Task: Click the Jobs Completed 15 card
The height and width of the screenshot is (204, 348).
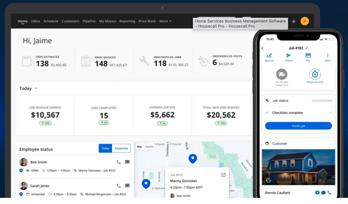Action: pos(104,115)
